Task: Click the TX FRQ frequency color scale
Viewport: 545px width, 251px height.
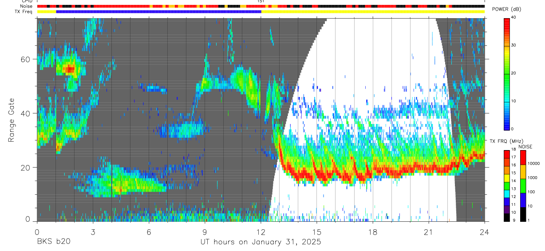Action: [507, 186]
